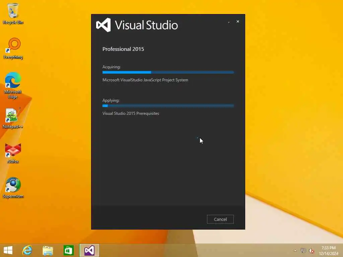This screenshot has width=343, height=257.
Task: Click the Acquiring progress bar
Action: tap(168, 72)
